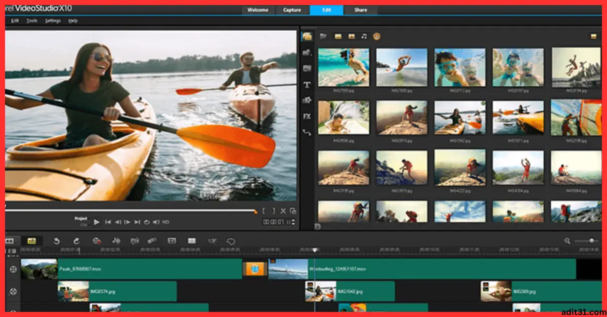Open the Mask Creator icon

tap(231, 241)
